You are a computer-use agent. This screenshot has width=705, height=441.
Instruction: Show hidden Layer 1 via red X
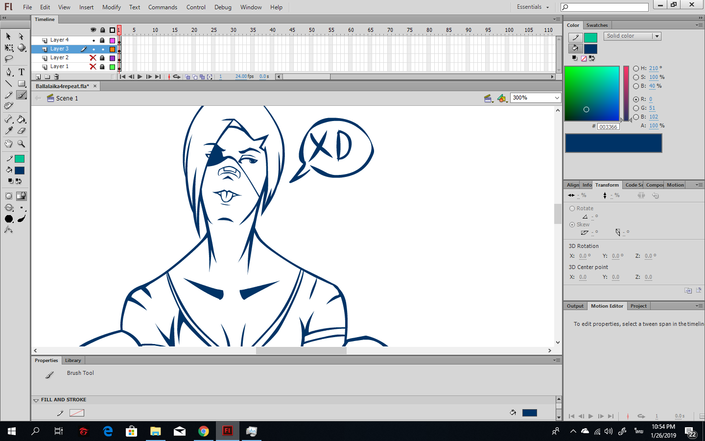(x=93, y=67)
